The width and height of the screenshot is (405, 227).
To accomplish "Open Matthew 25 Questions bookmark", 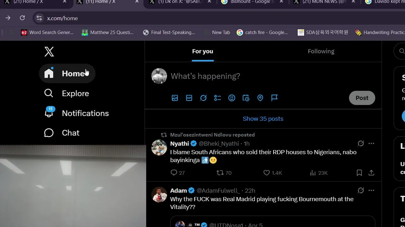I will [x=108, y=32].
